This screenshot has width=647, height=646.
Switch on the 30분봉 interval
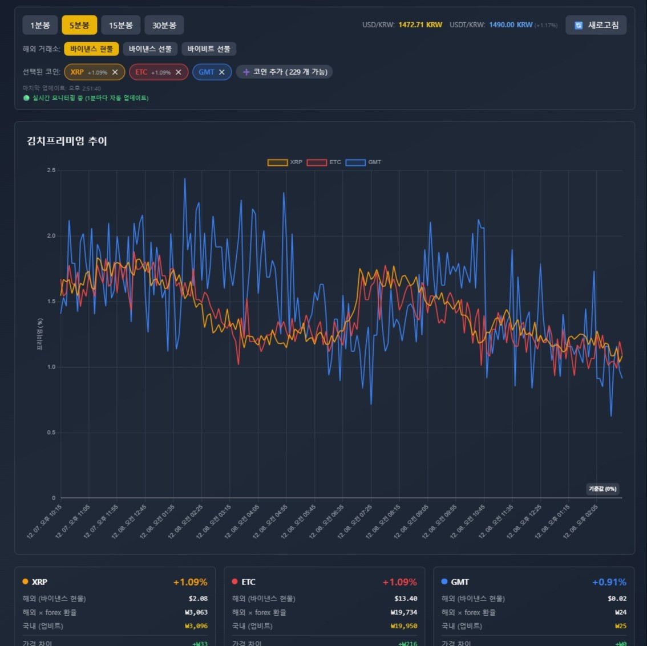click(164, 25)
